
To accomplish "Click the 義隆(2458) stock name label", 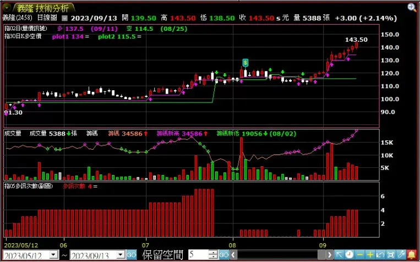I will click(18, 18).
